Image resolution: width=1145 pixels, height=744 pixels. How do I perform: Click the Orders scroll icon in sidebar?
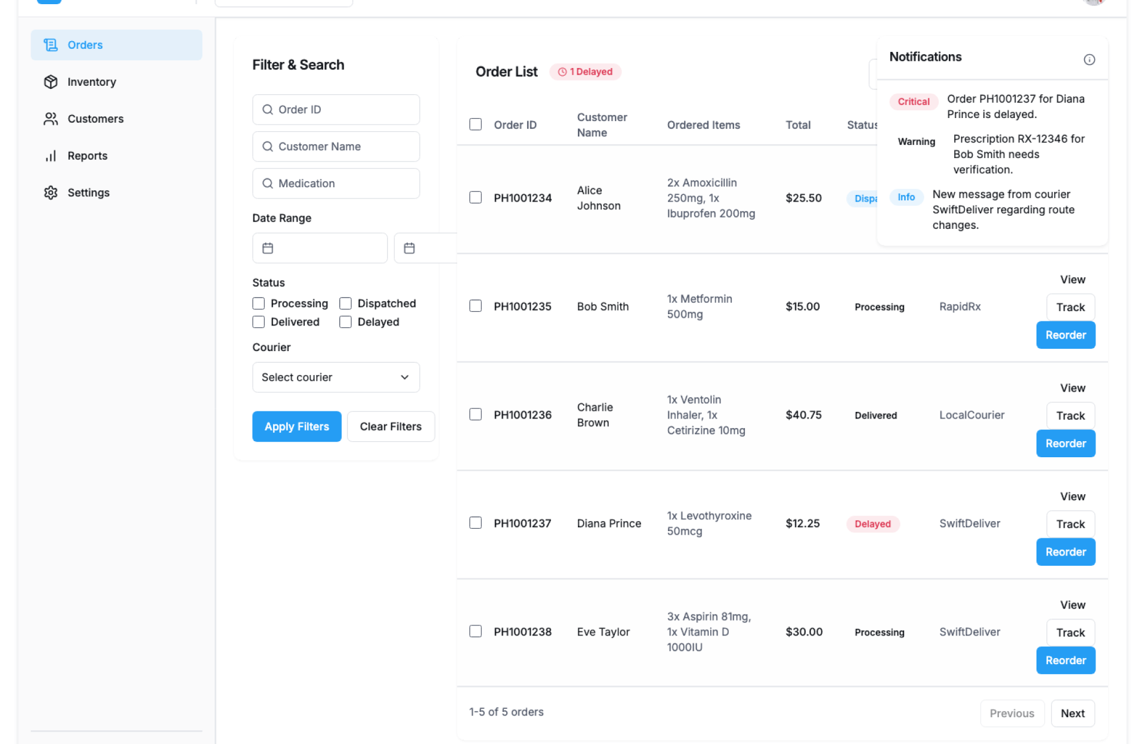pos(51,45)
